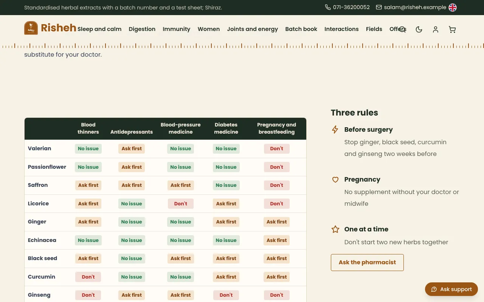Click the Licorice row label

(x=38, y=203)
